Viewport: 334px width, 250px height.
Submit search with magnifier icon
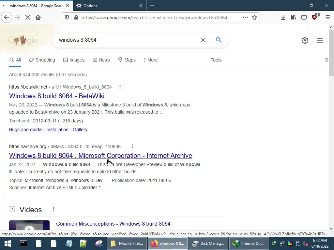click(x=219, y=40)
